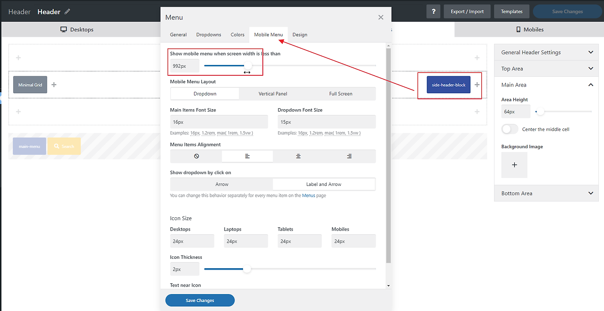Screen dimensions: 604x311
Task: Open the help question mark button
Action: click(433, 11)
